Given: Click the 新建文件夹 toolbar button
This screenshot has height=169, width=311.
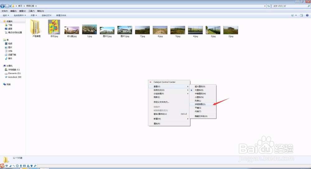Looking at the screenshot, I should point(61,15).
